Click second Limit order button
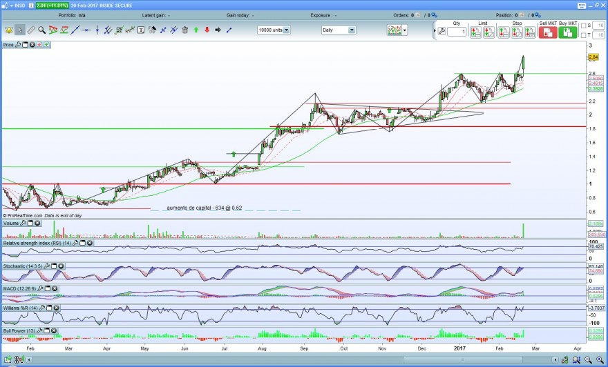Screen dimensions: 608x367 [489, 32]
